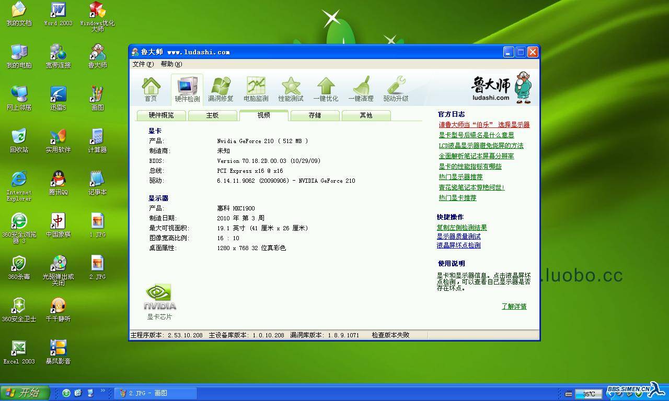Open the 漏洞修复 vulnerability repair tool
Image resolution: width=669 pixels, height=401 pixels.
click(221, 89)
